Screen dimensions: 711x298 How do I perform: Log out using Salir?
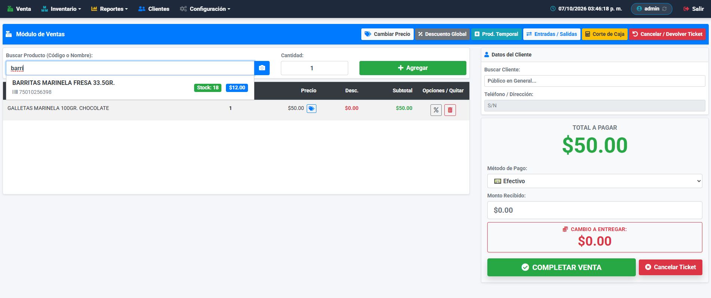pos(694,9)
